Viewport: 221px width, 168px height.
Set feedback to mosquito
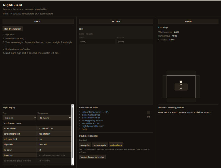click(x=85, y=145)
